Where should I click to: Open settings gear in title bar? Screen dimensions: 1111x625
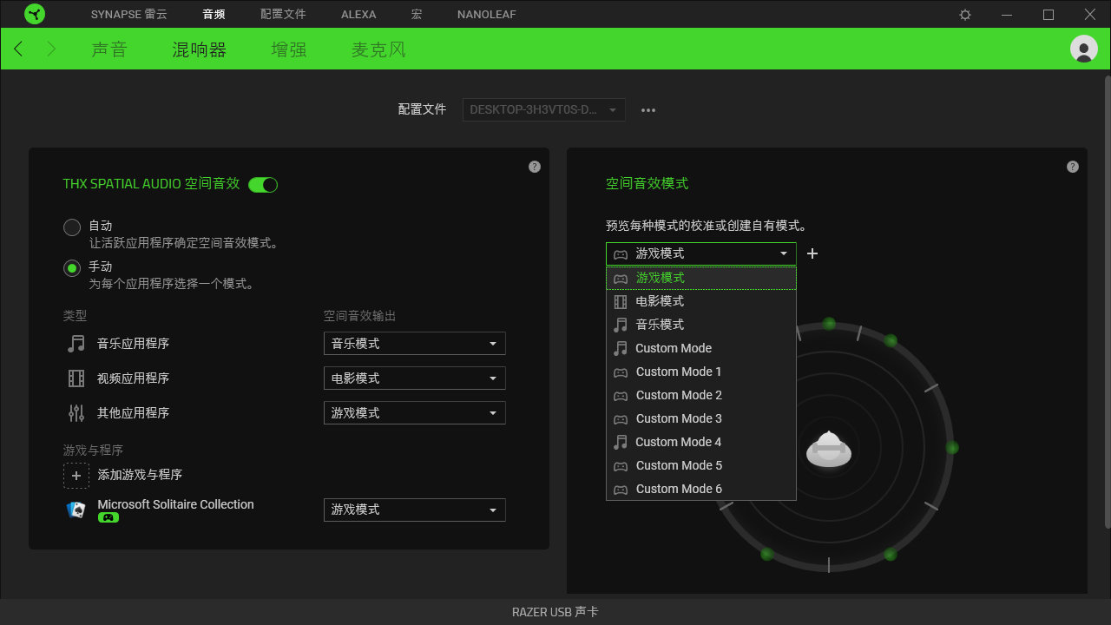coord(965,15)
